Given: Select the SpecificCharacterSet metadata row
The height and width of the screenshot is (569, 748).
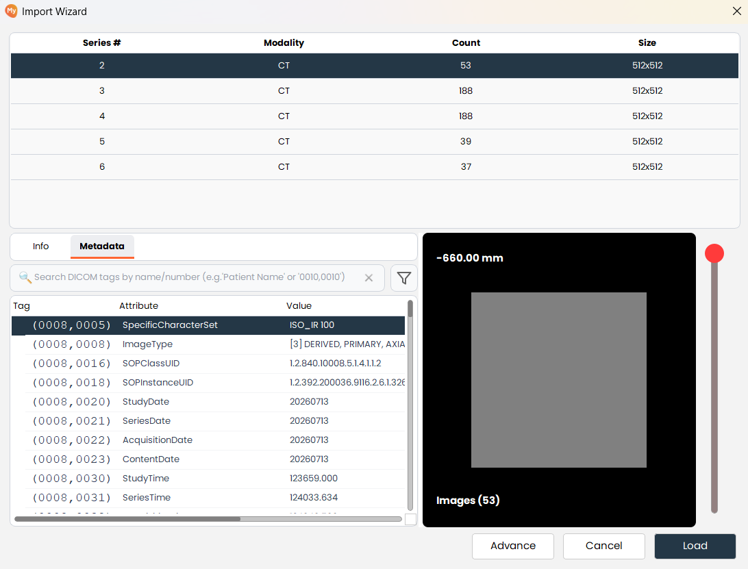Looking at the screenshot, I should (208, 325).
